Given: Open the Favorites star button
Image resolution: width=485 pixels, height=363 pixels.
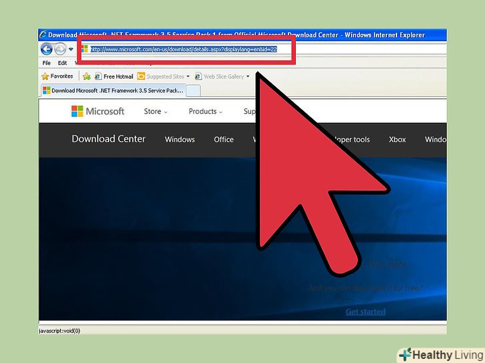Looking at the screenshot, I should pyautogui.click(x=57, y=76).
